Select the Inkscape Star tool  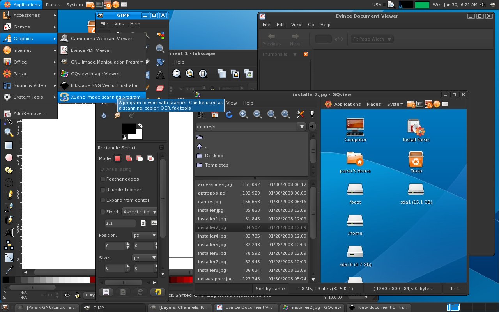tap(9, 170)
